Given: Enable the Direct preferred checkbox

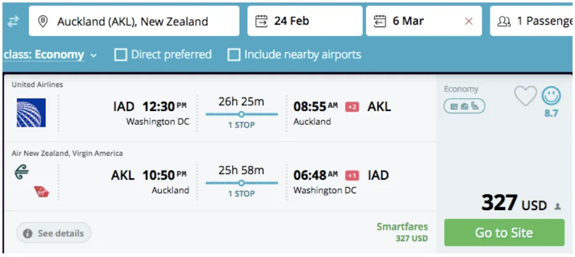Looking at the screenshot, I should [121, 55].
